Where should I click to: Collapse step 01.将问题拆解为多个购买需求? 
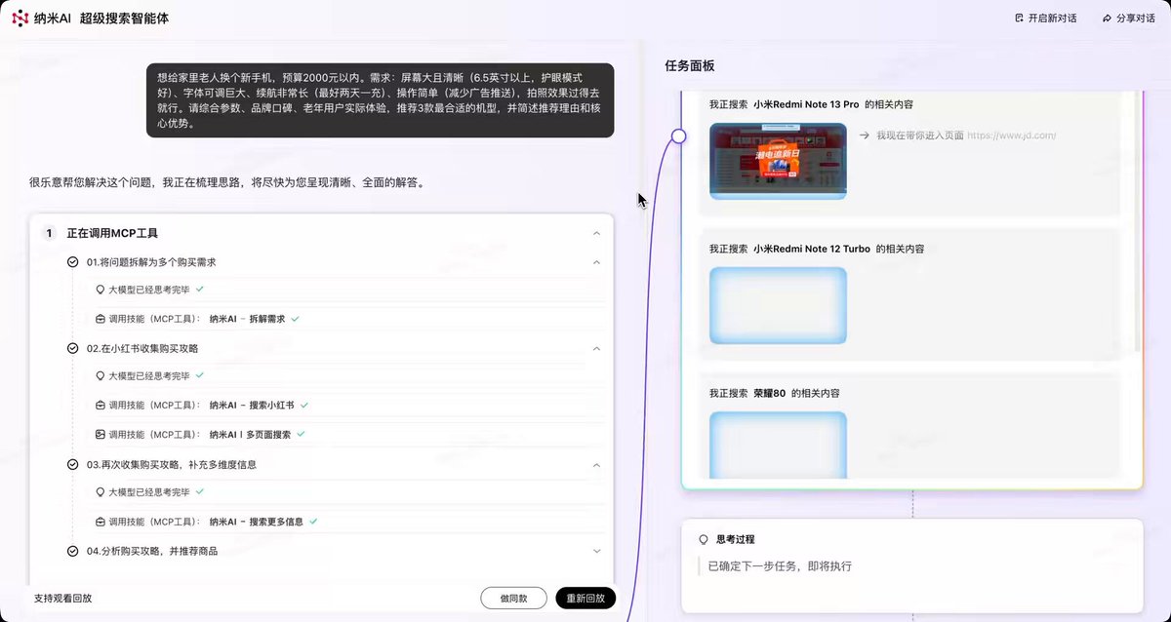596,262
